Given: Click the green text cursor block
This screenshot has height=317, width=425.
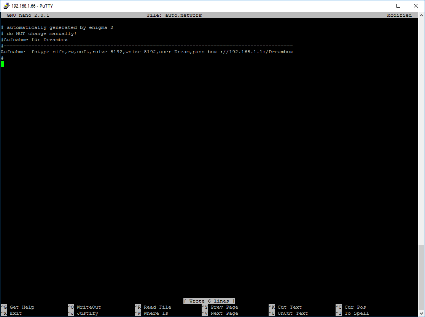Looking at the screenshot, I should click(2, 64).
